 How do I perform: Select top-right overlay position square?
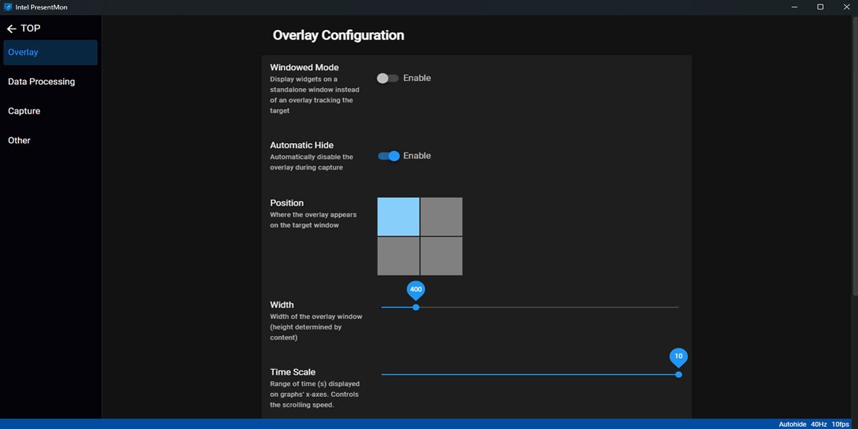coord(441,217)
